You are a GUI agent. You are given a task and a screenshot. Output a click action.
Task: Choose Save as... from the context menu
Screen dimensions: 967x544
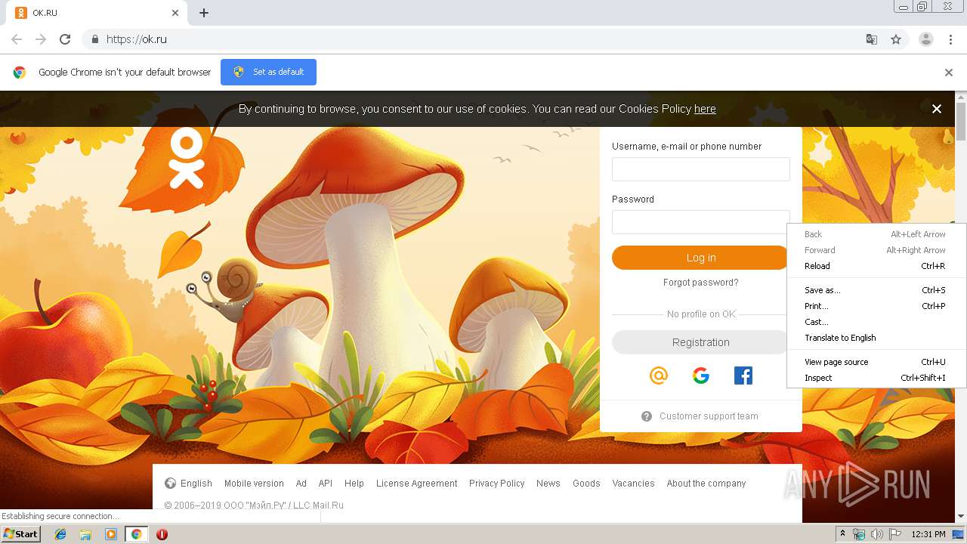coord(876,290)
